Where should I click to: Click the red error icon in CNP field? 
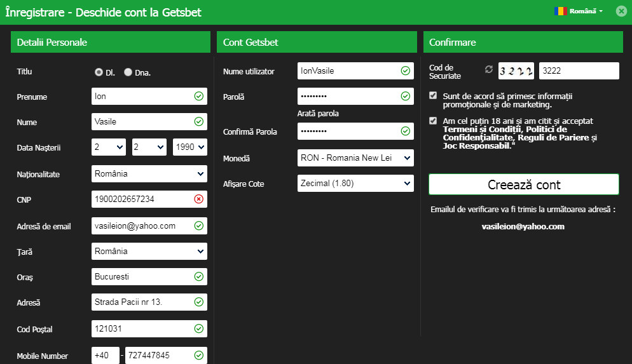tap(199, 199)
